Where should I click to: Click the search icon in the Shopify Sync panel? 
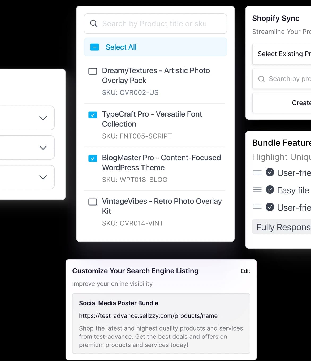coord(261,79)
